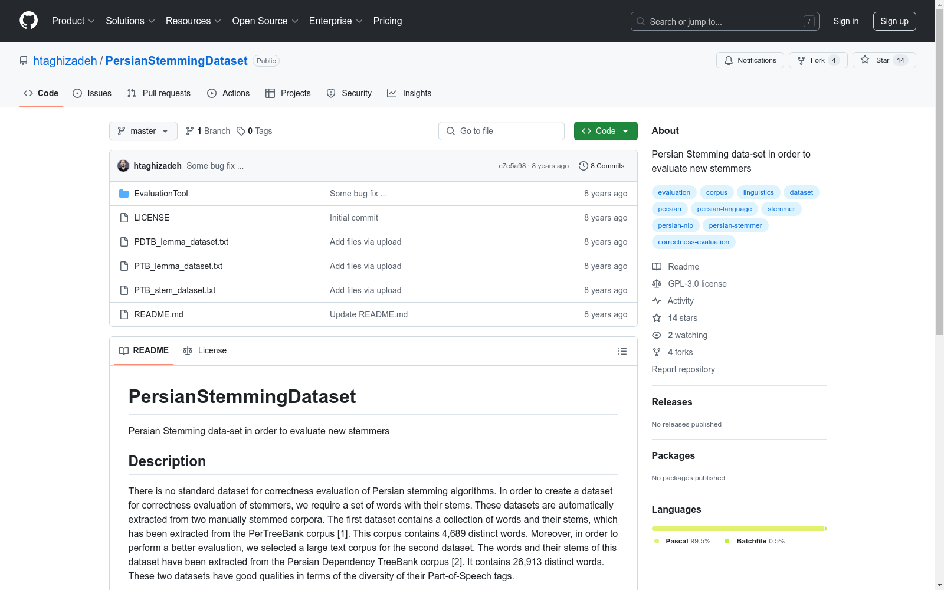
Task: Click the PTB_stem_dataset.txt file icon
Action: pos(124,290)
